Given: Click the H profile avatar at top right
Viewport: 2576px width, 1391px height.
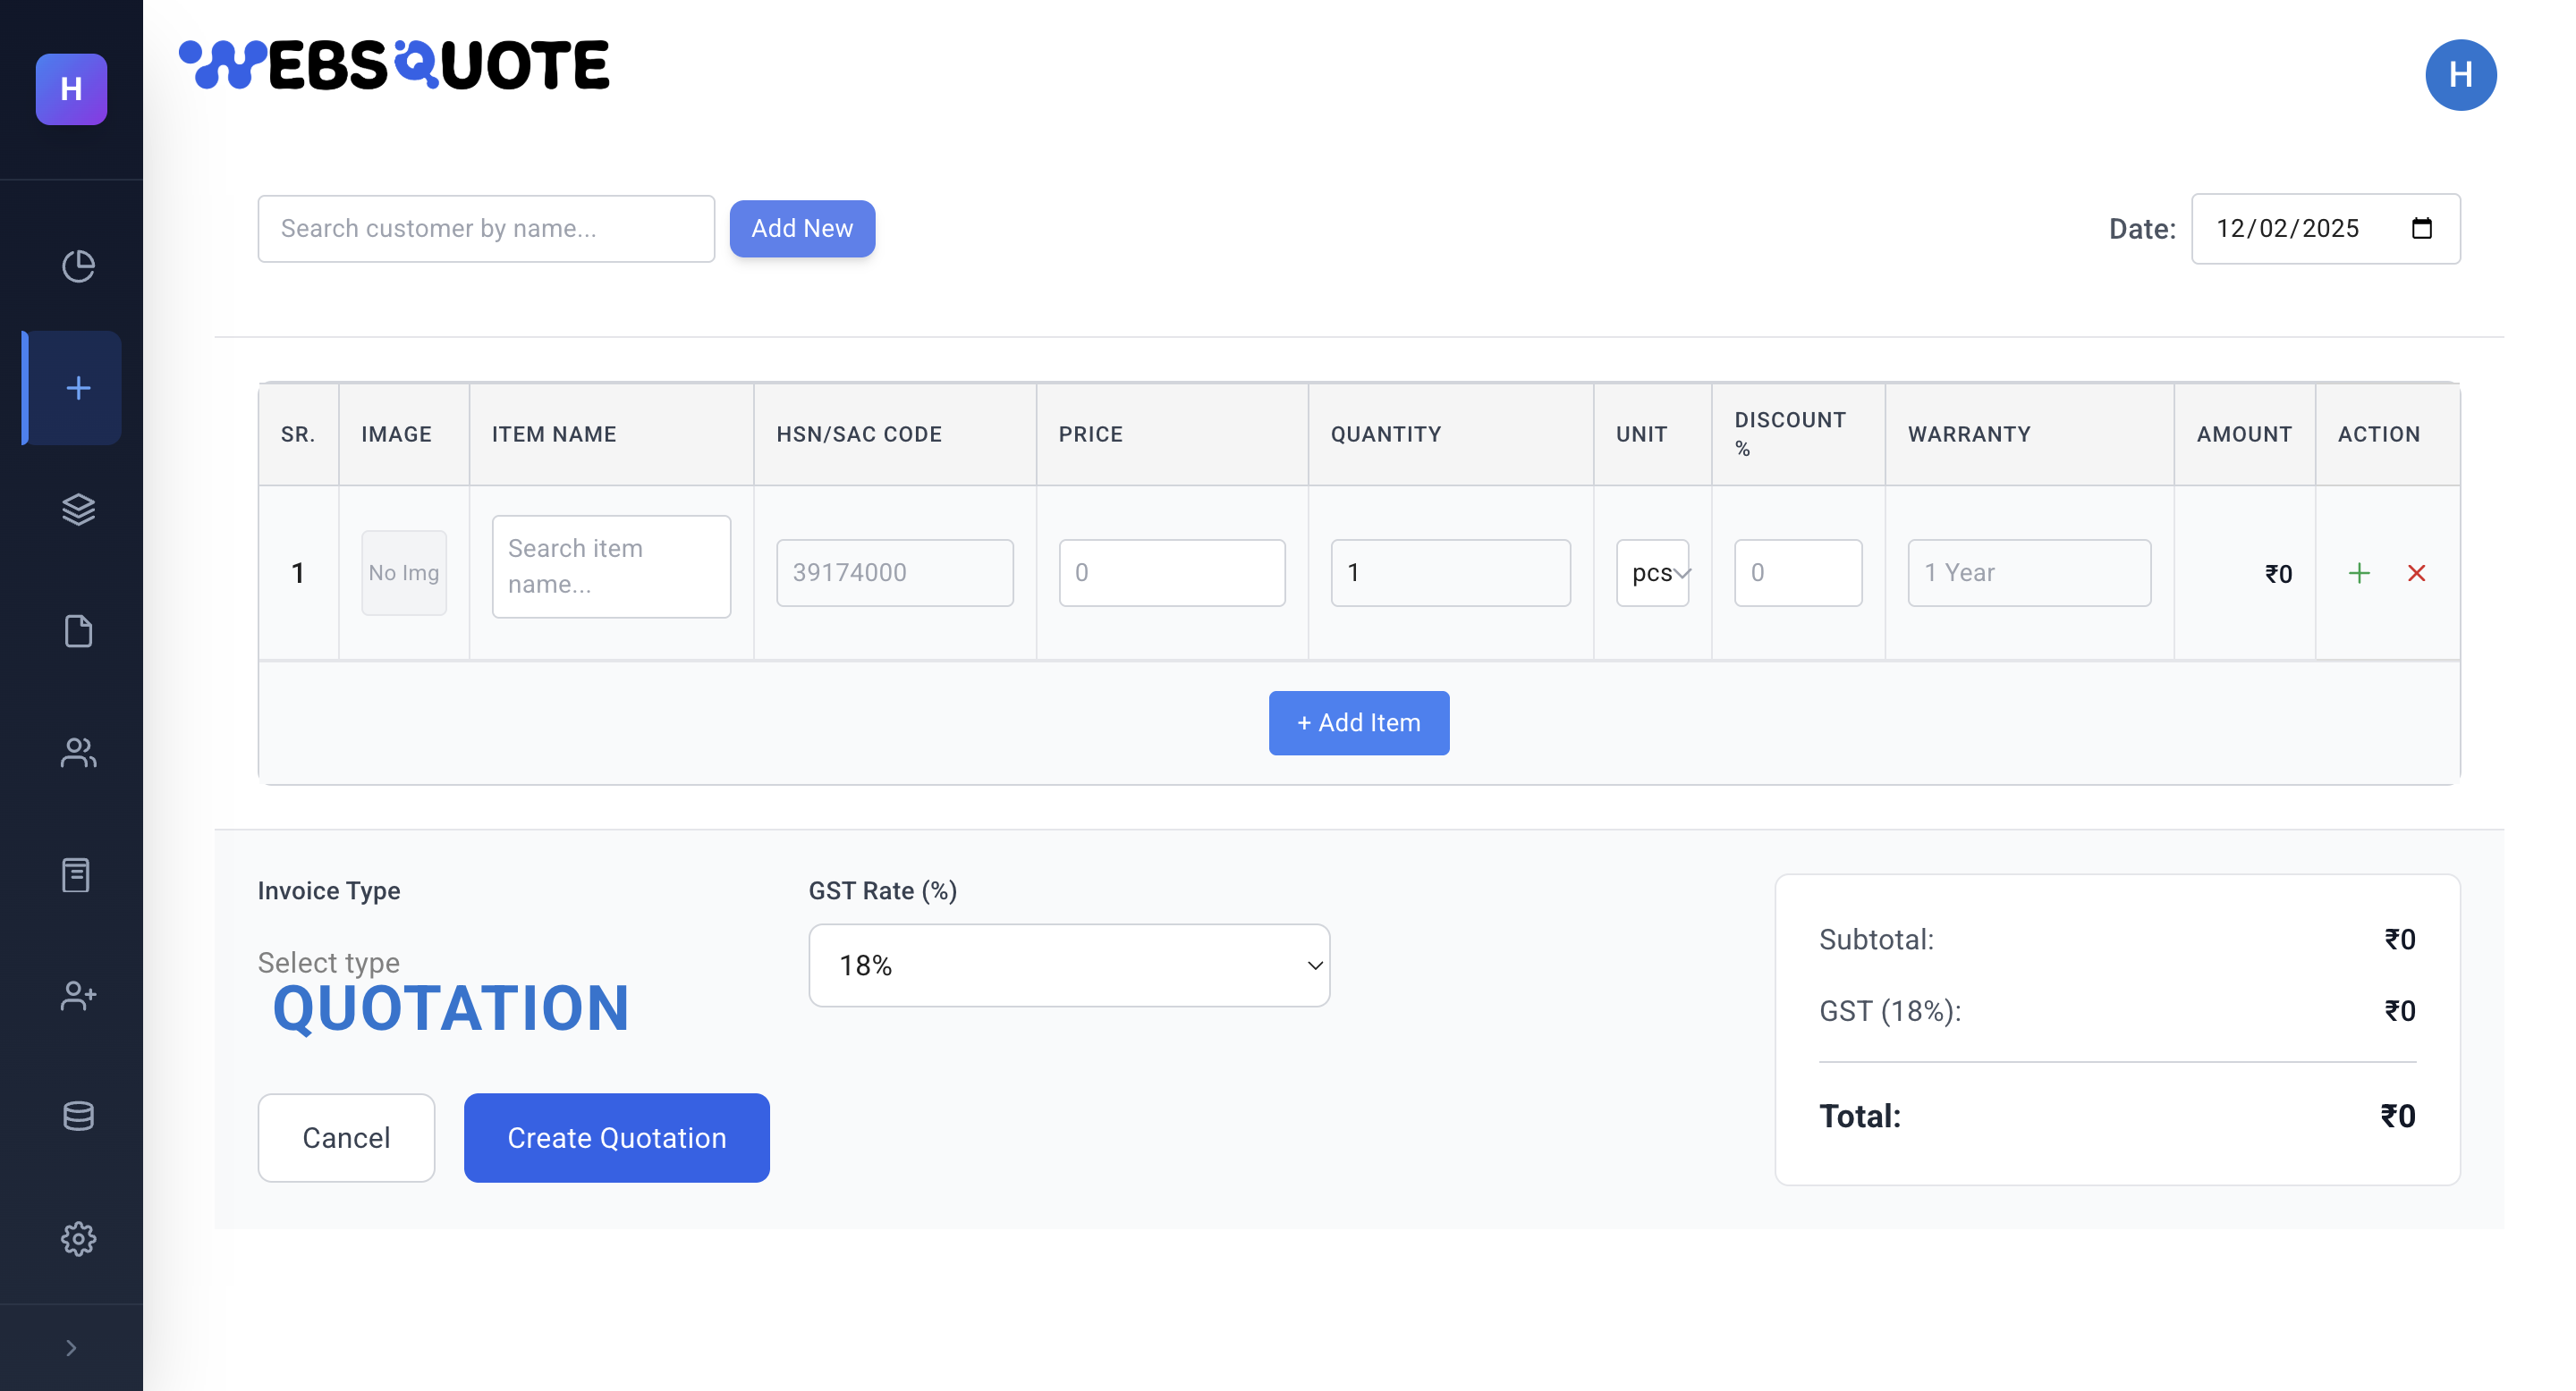Looking at the screenshot, I should [x=2461, y=74].
